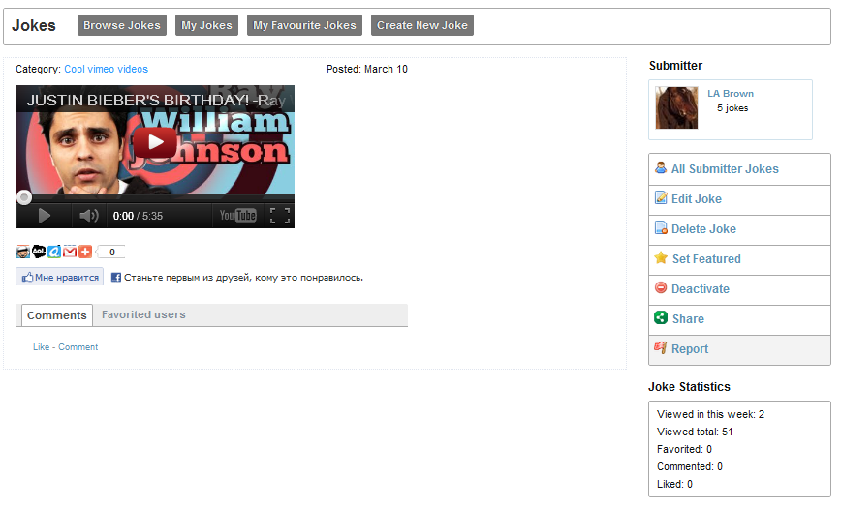Open the 'Cool vimeo videos' category link

107,69
